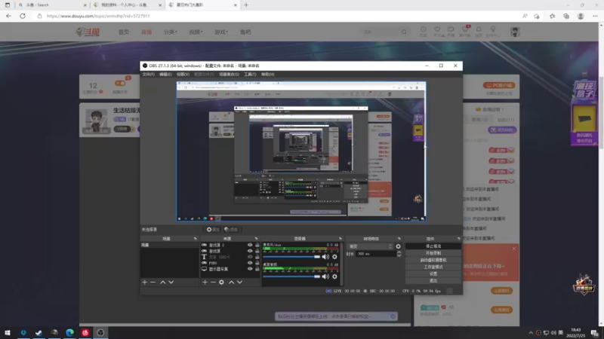The image size is (604, 339).
Task: Open 游戏 dropdown in Douyu navigation
Action: pos(221,32)
